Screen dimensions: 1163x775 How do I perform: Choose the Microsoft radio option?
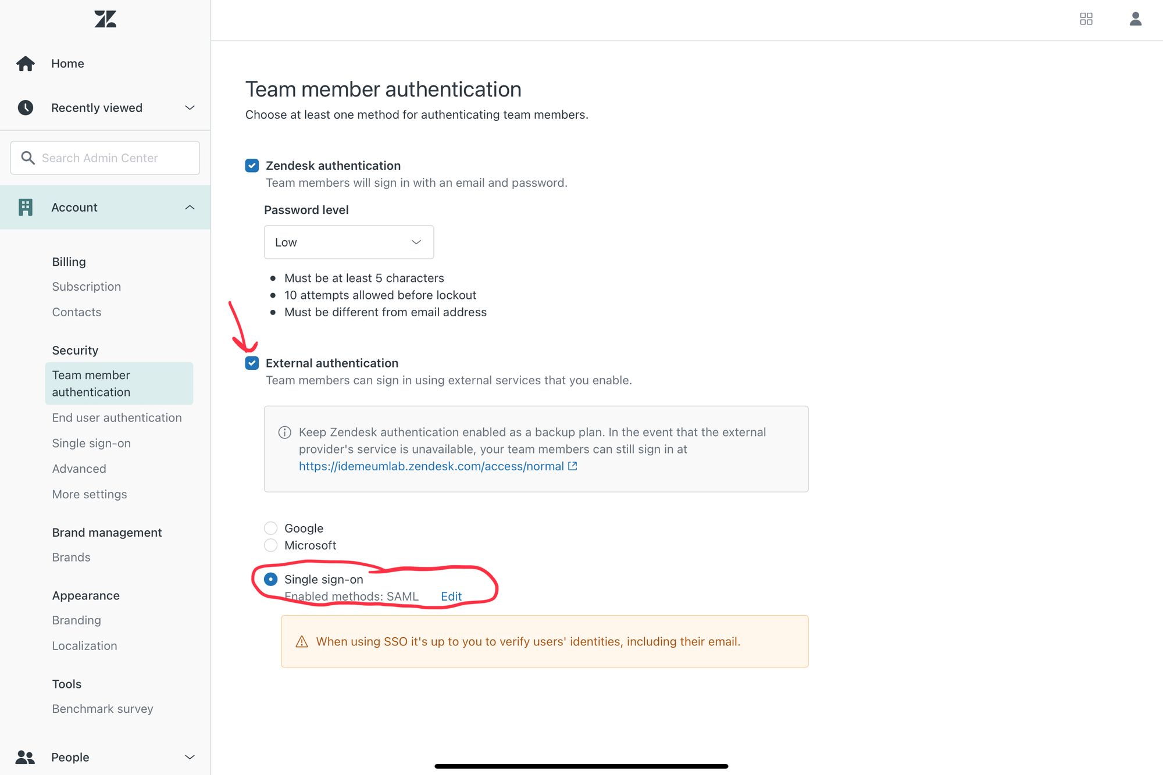click(271, 545)
